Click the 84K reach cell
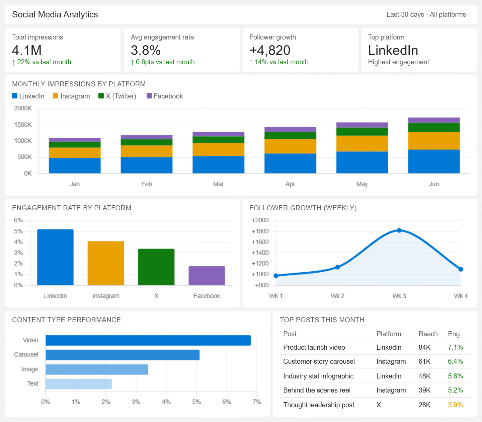This screenshot has width=482, height=422. click(x=424, y=347)
